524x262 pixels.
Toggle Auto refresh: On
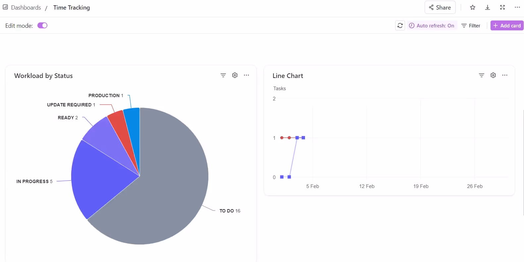(x=432, y=25)
